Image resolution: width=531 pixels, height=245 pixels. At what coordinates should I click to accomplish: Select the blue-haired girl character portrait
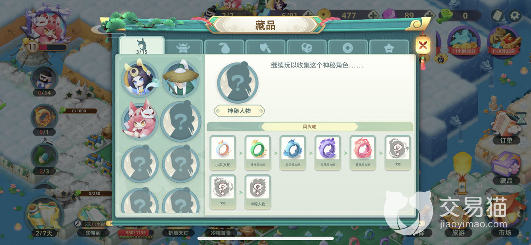139,79
